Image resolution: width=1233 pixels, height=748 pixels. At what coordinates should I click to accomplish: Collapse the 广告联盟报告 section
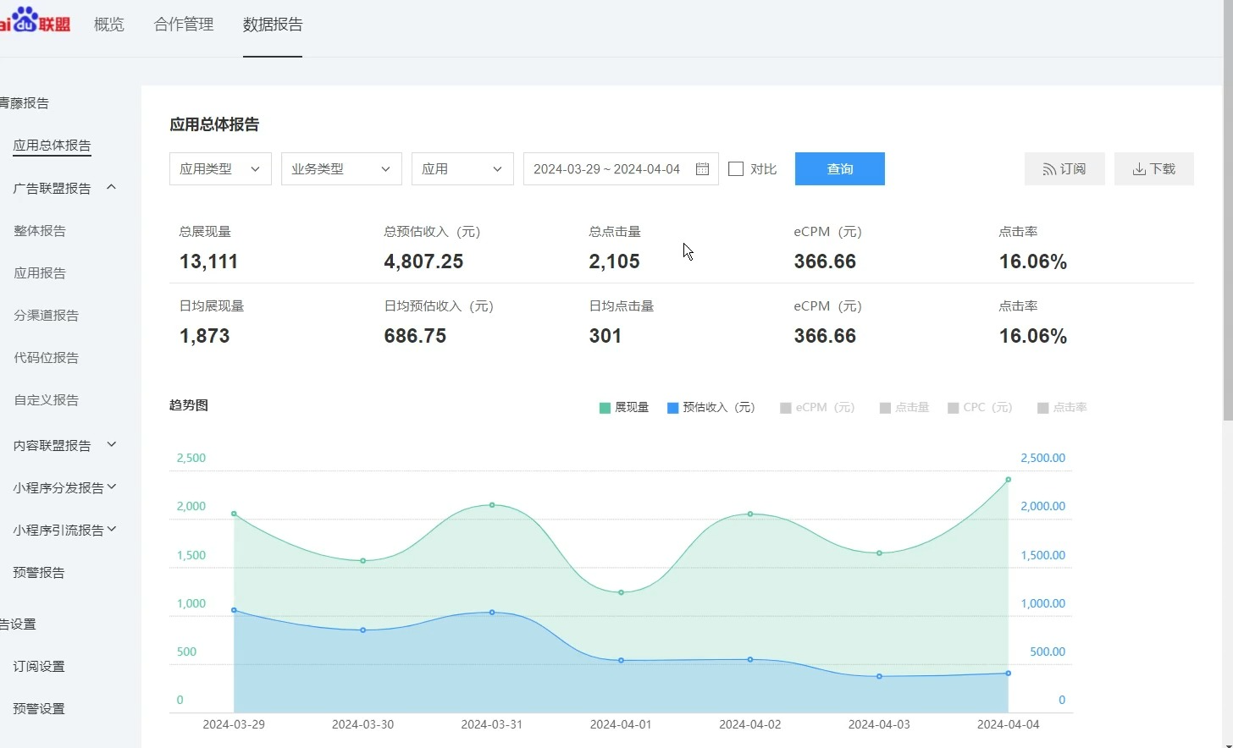click(x=111, y=187)
